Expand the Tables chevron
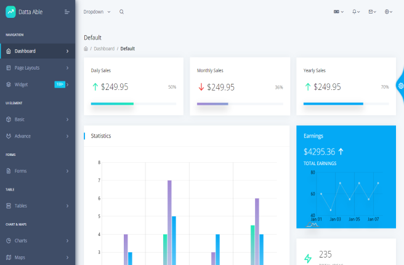Screen dimensions: 404x265 [68, 206]
